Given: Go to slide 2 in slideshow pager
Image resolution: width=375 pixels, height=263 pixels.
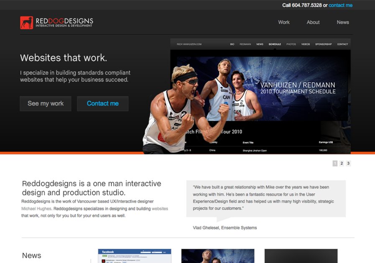Looking at the screenshot, I should coord(342,163).
